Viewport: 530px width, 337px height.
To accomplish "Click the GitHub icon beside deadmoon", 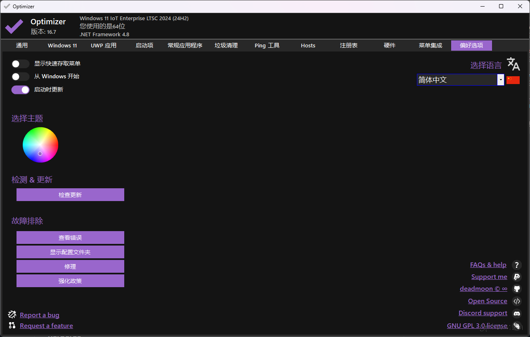I will pyautogui.click(x=517, y=289).
